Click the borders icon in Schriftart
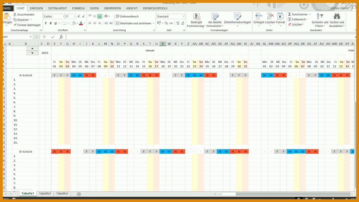The image size is (359, 202). (x=65, y=23)
